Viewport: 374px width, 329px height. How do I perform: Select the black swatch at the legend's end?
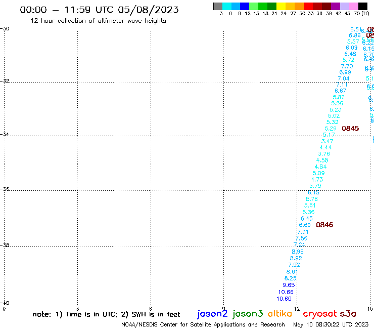coord(363,6)
